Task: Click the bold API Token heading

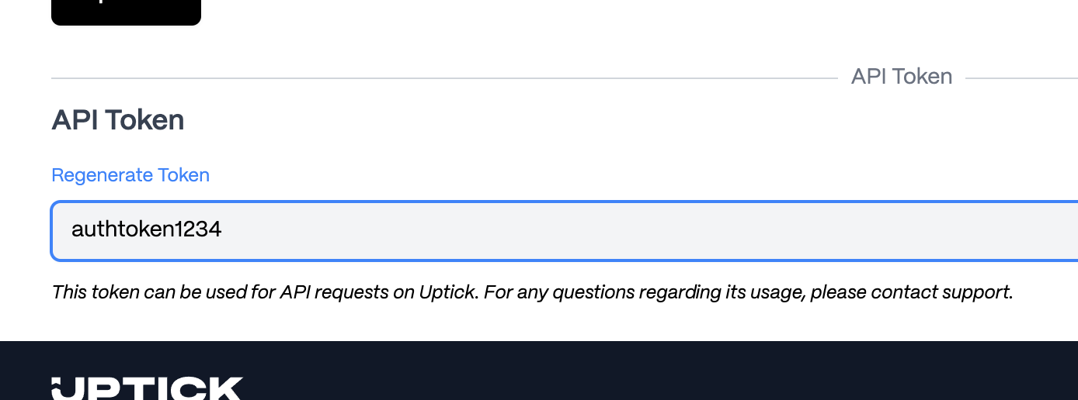Action: [x=118, y=120]
